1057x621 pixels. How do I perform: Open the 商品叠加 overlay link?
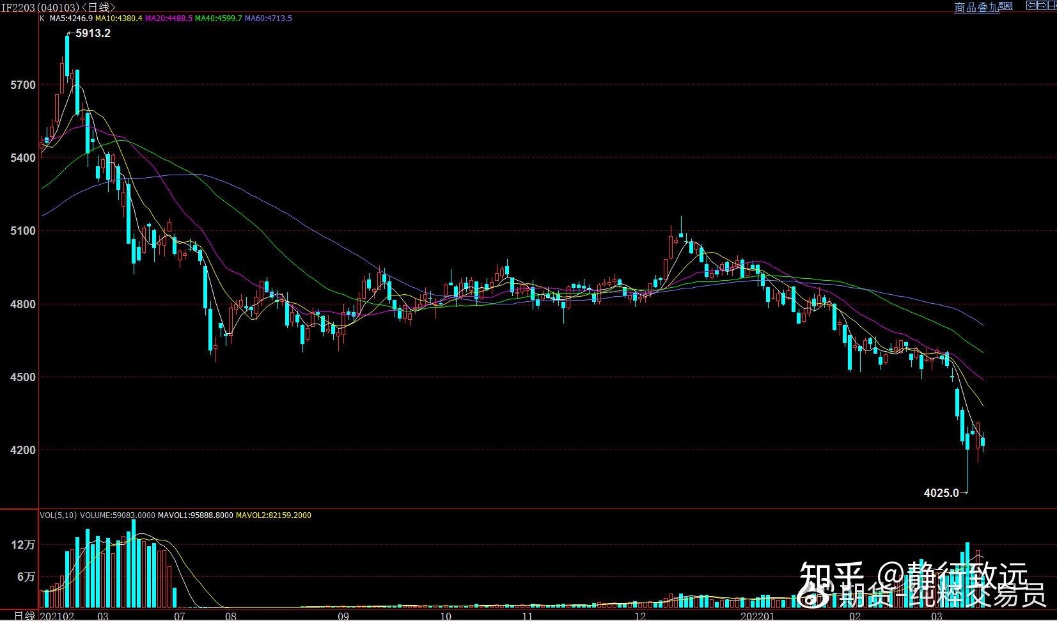pos(976,8)
